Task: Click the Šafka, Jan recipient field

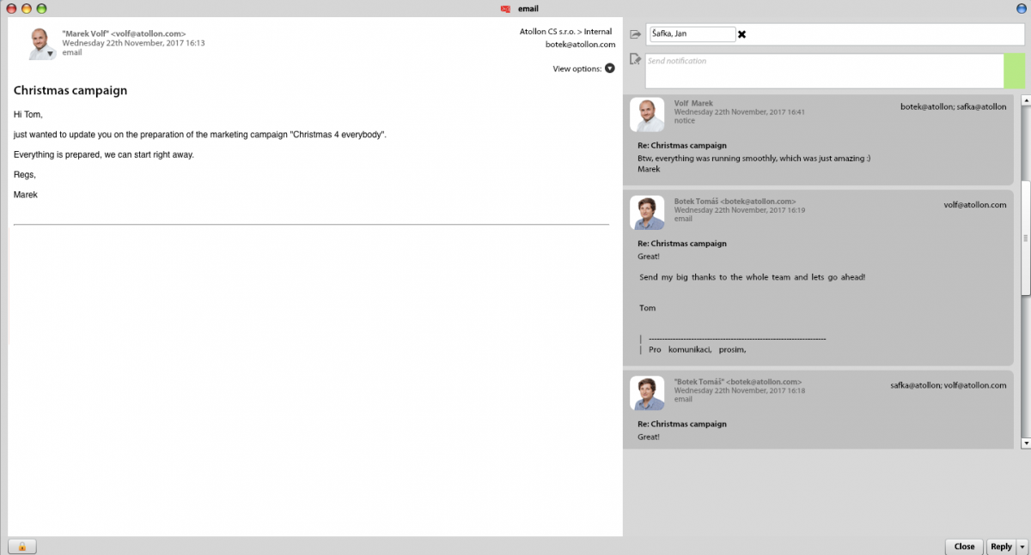Action: (x=692, y=34)
